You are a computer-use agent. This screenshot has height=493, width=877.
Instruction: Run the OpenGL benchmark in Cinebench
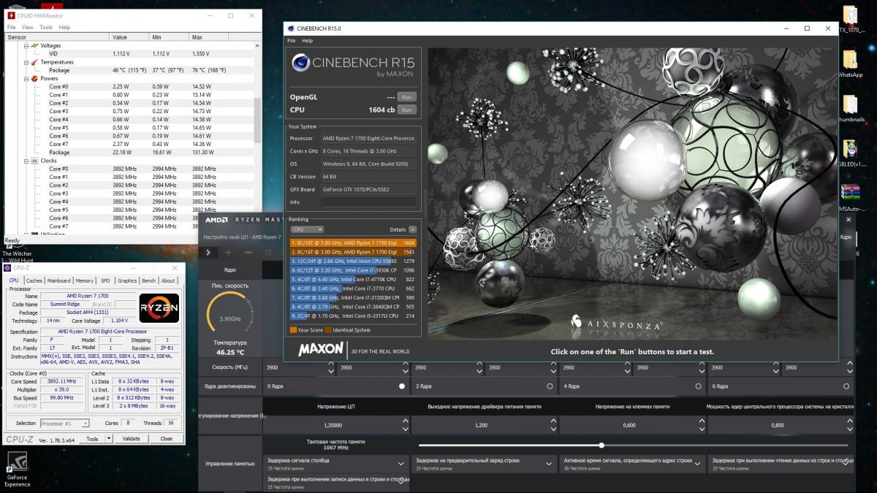[407, 96]
